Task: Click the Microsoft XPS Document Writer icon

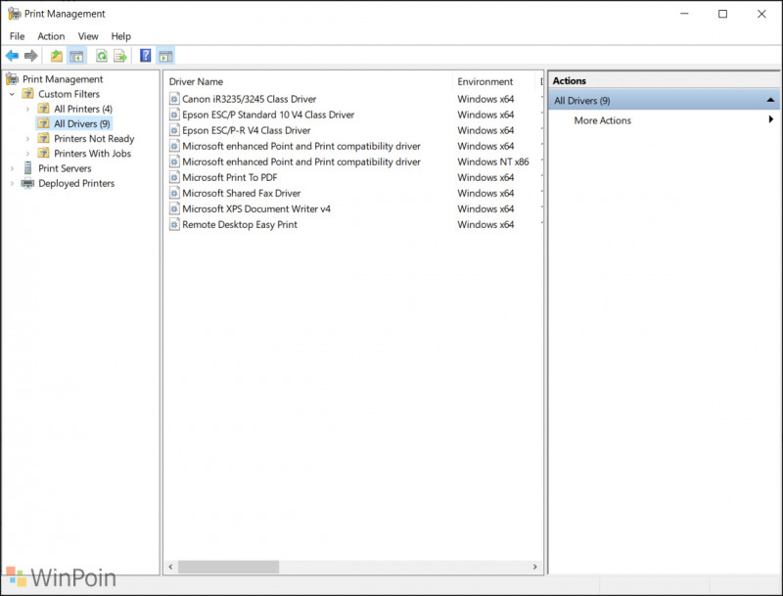Action: click(x=174, y=208)
